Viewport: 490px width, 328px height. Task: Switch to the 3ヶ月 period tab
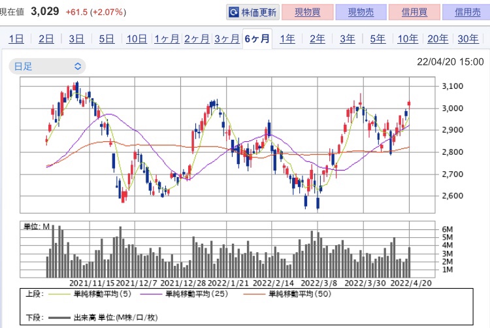click(227, 39)
